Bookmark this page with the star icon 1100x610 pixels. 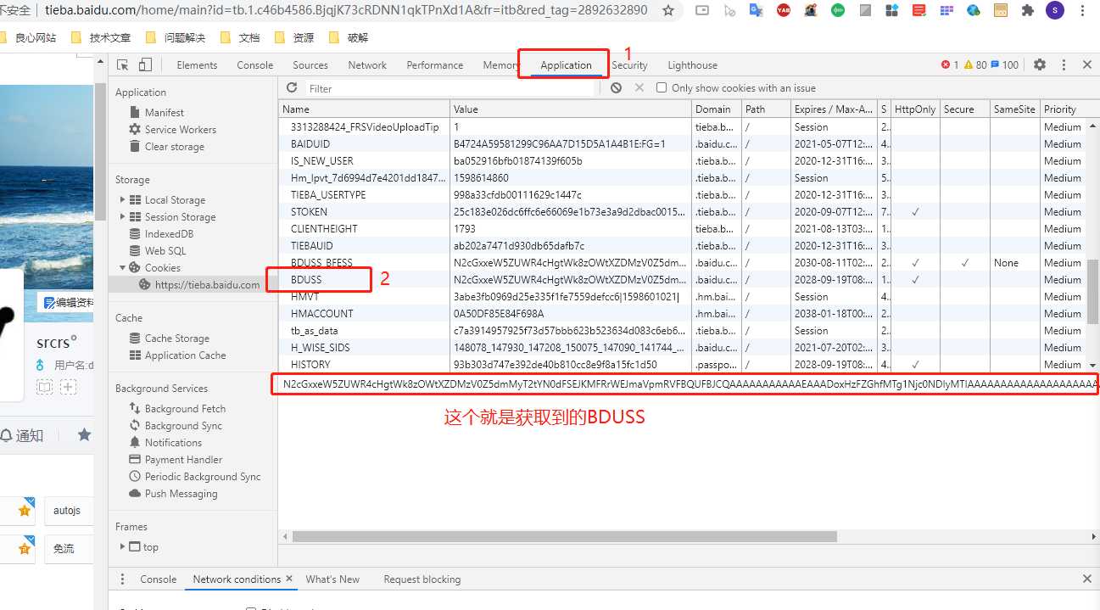pos(668,11)
